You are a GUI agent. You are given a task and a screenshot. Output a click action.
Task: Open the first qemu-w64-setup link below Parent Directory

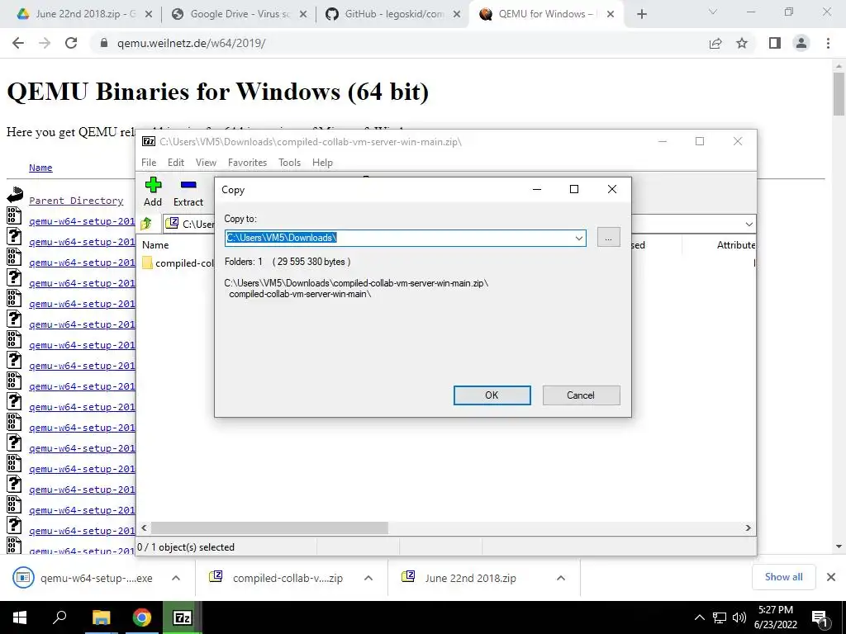[82, 221]
